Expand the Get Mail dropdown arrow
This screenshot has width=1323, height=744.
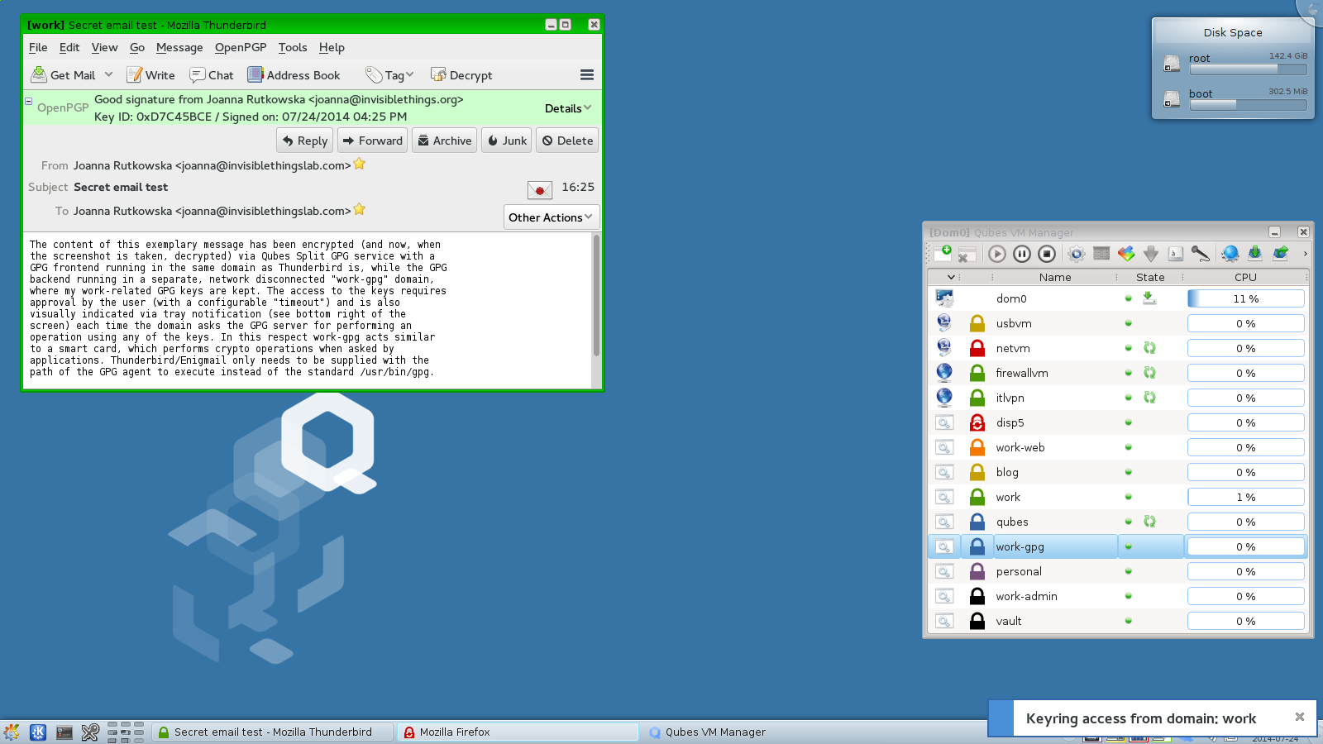tap(108, 75)
